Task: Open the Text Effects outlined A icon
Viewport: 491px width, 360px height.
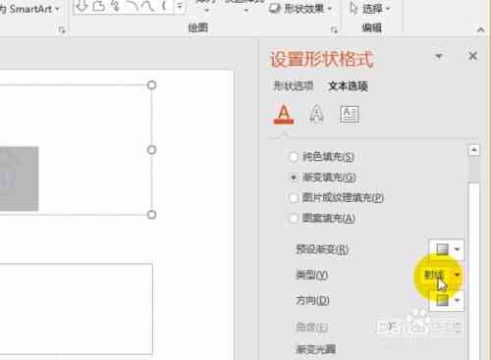Action: point(316,114)
